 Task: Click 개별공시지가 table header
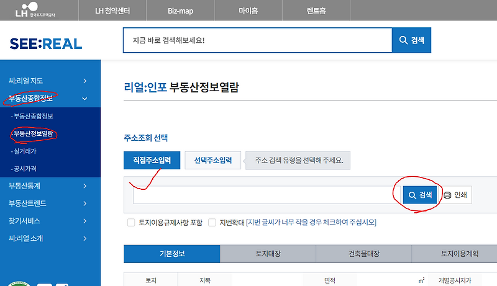(455, 280)
